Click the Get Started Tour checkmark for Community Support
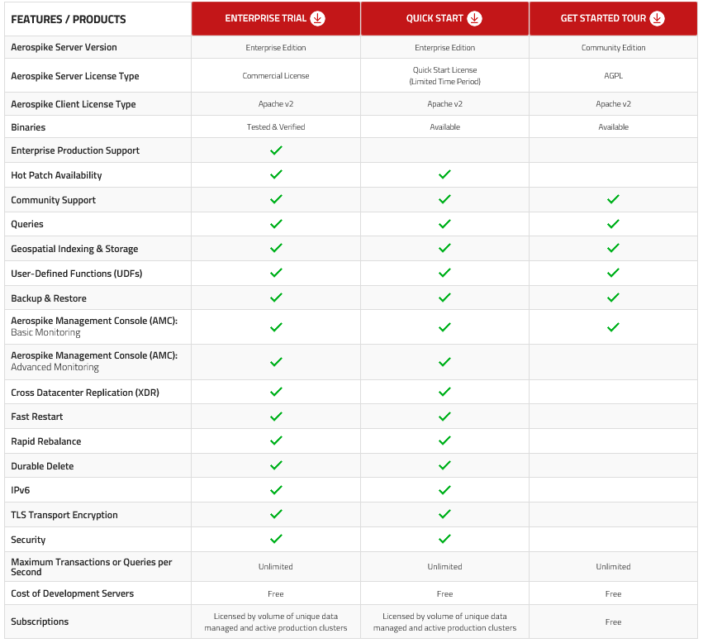Screen dimensions: 703x643 pyautogui.click(x=613, y=199)
